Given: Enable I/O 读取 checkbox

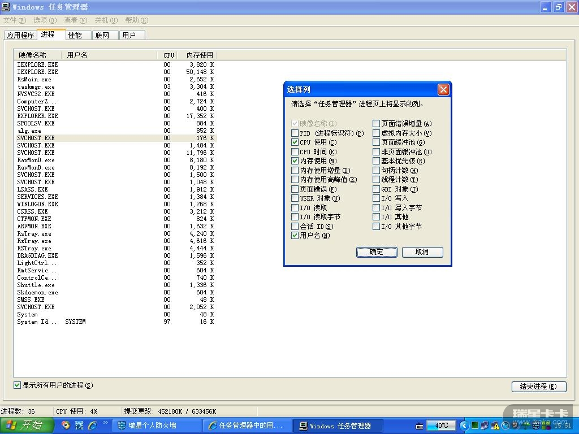Looking at the screenshot, I should pos(295,208).
